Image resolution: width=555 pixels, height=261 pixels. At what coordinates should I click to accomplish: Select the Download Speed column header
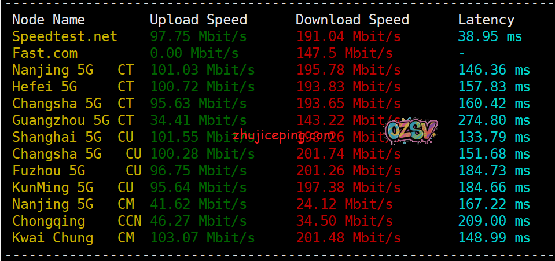coord(352,20)
